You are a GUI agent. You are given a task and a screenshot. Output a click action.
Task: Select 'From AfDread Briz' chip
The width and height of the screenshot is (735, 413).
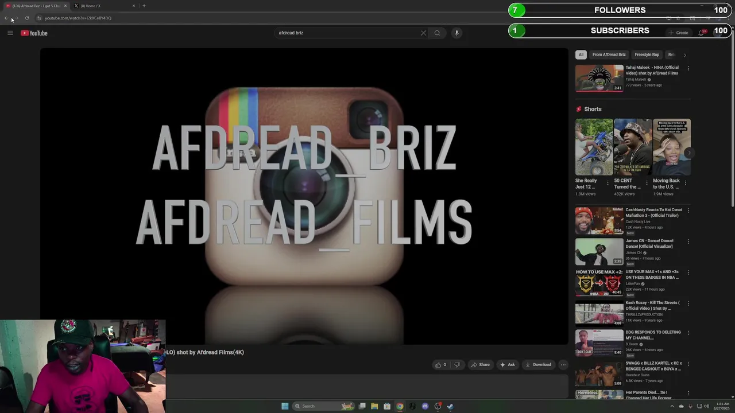click(x=609, y=54)
